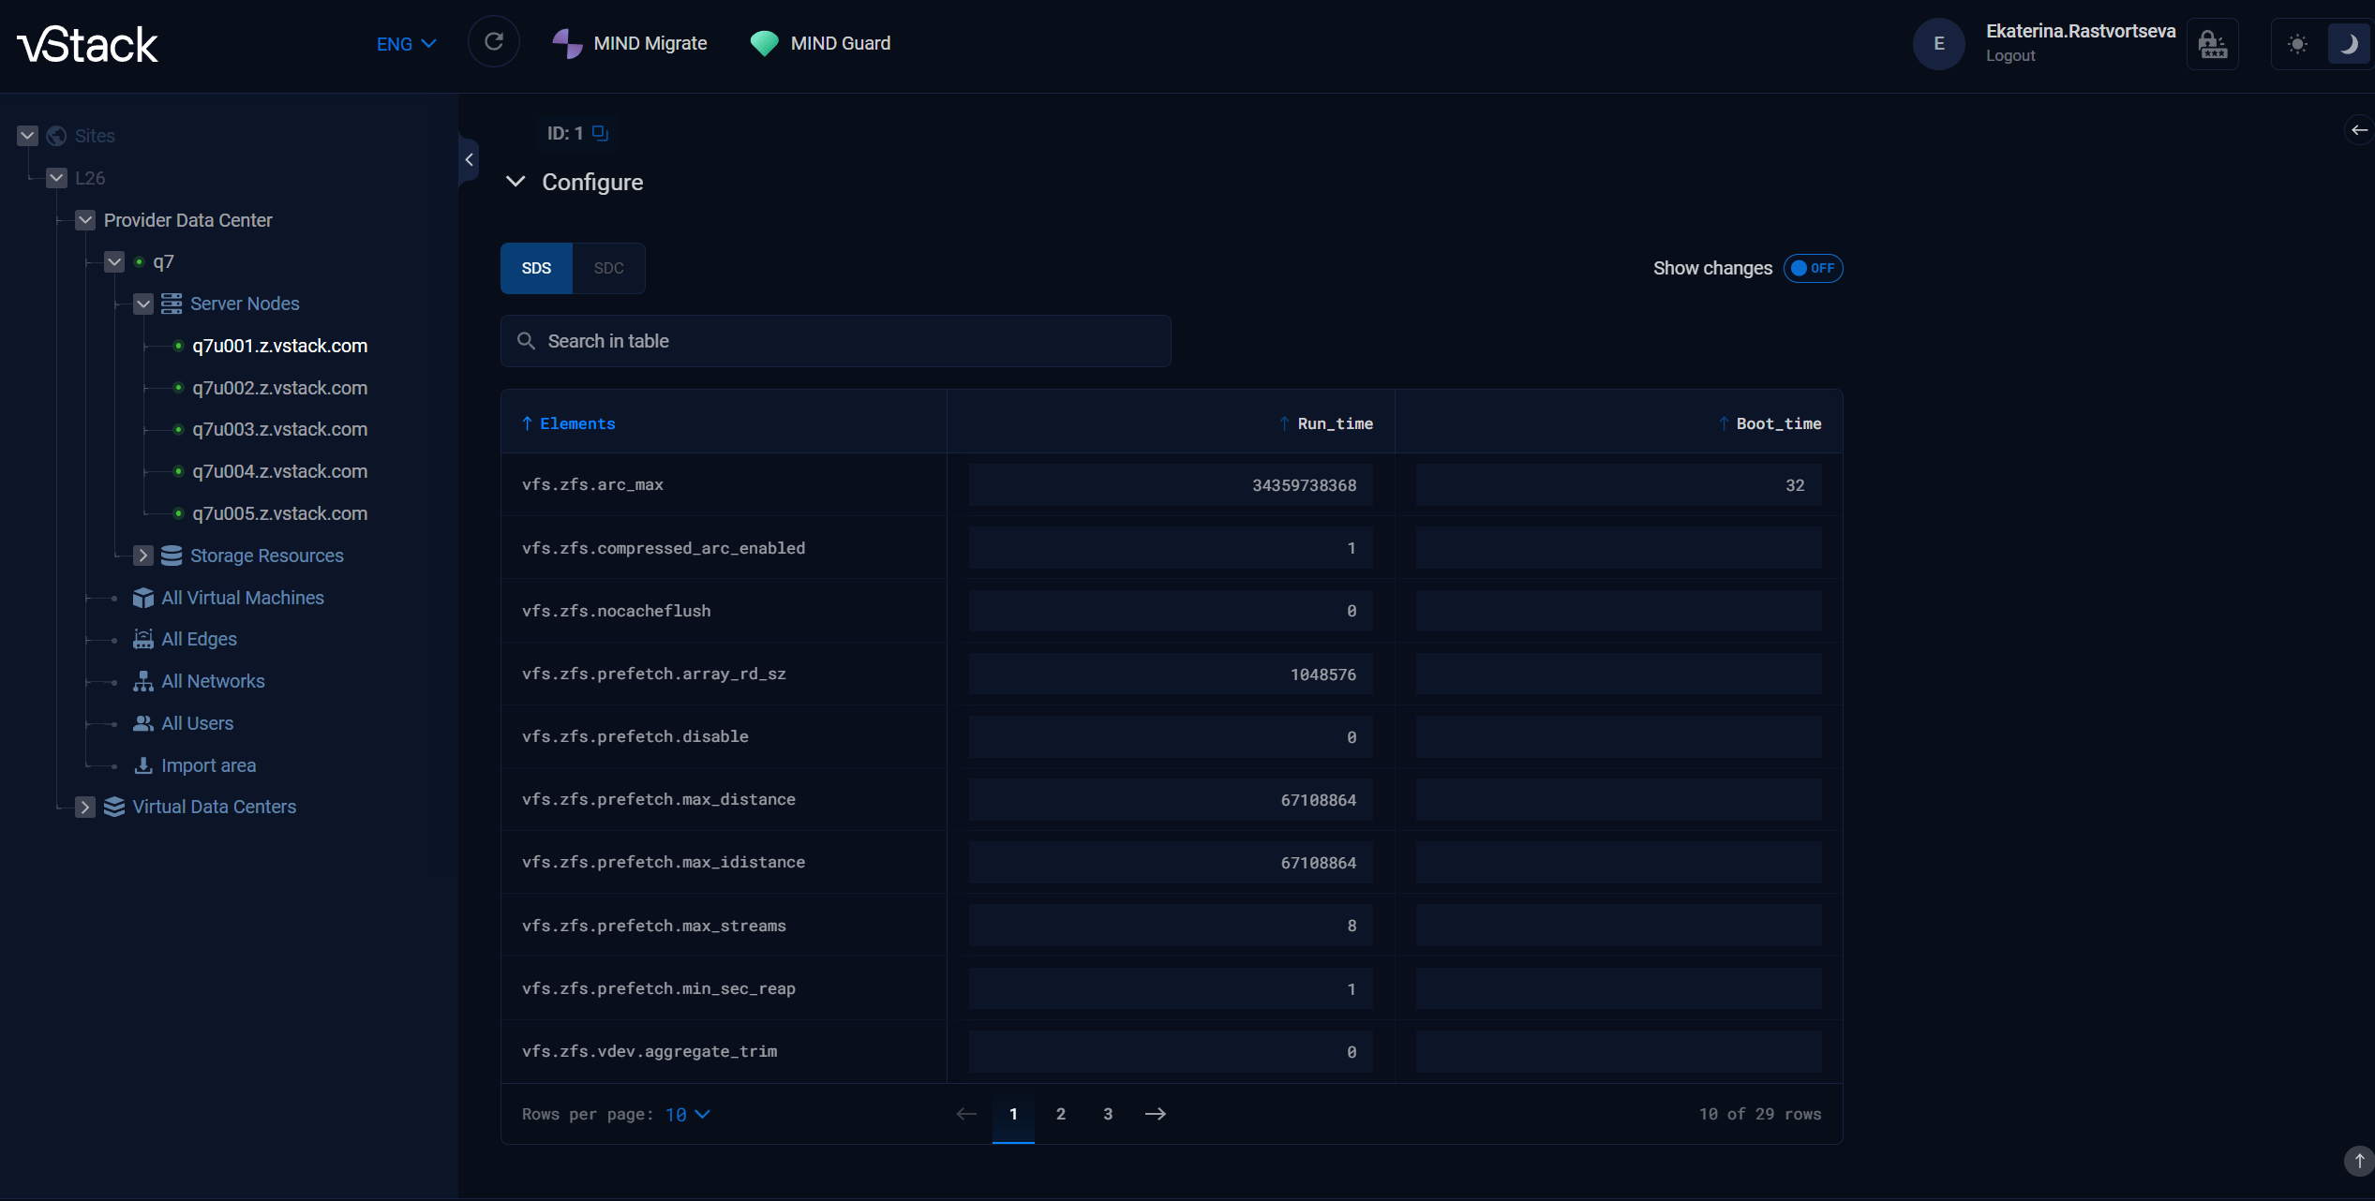Viewport: 2375px width, 1201px height.
Task: Click the MIND Migrate logo icon
Action: [567, 43]
